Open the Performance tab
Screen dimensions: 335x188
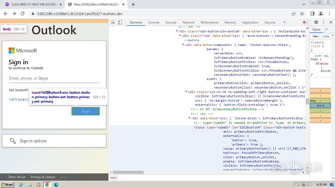209,22
